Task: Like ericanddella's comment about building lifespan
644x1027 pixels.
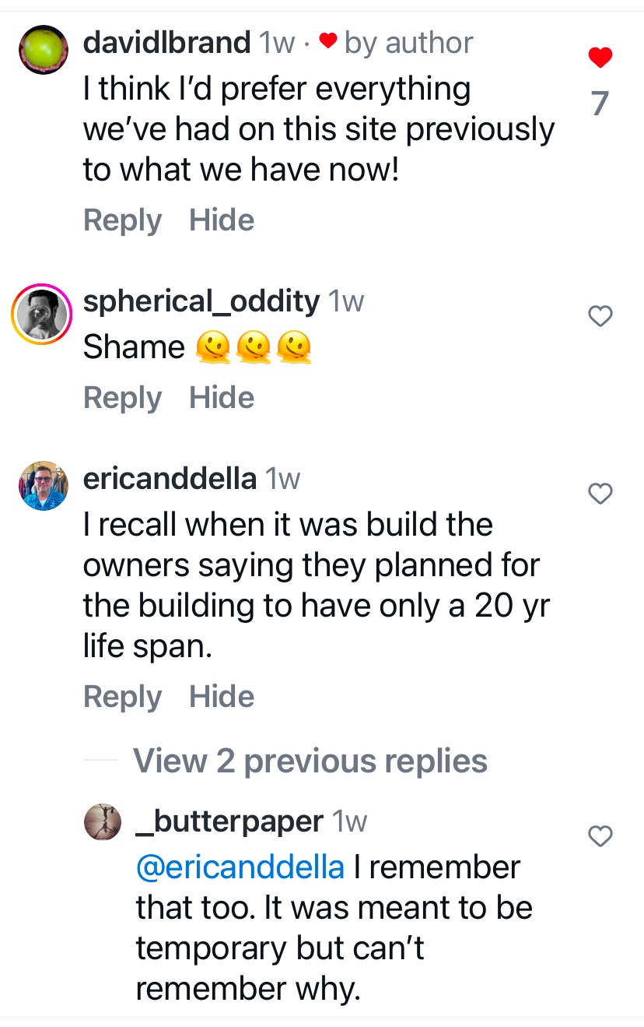Action: coord(599,493)
